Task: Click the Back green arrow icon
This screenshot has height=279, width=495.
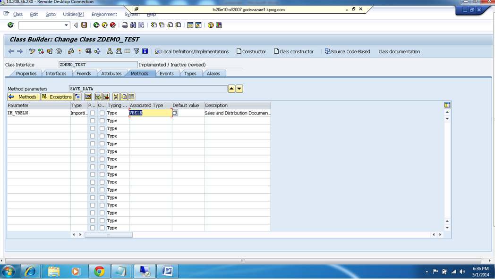Action: coord(95,25)
